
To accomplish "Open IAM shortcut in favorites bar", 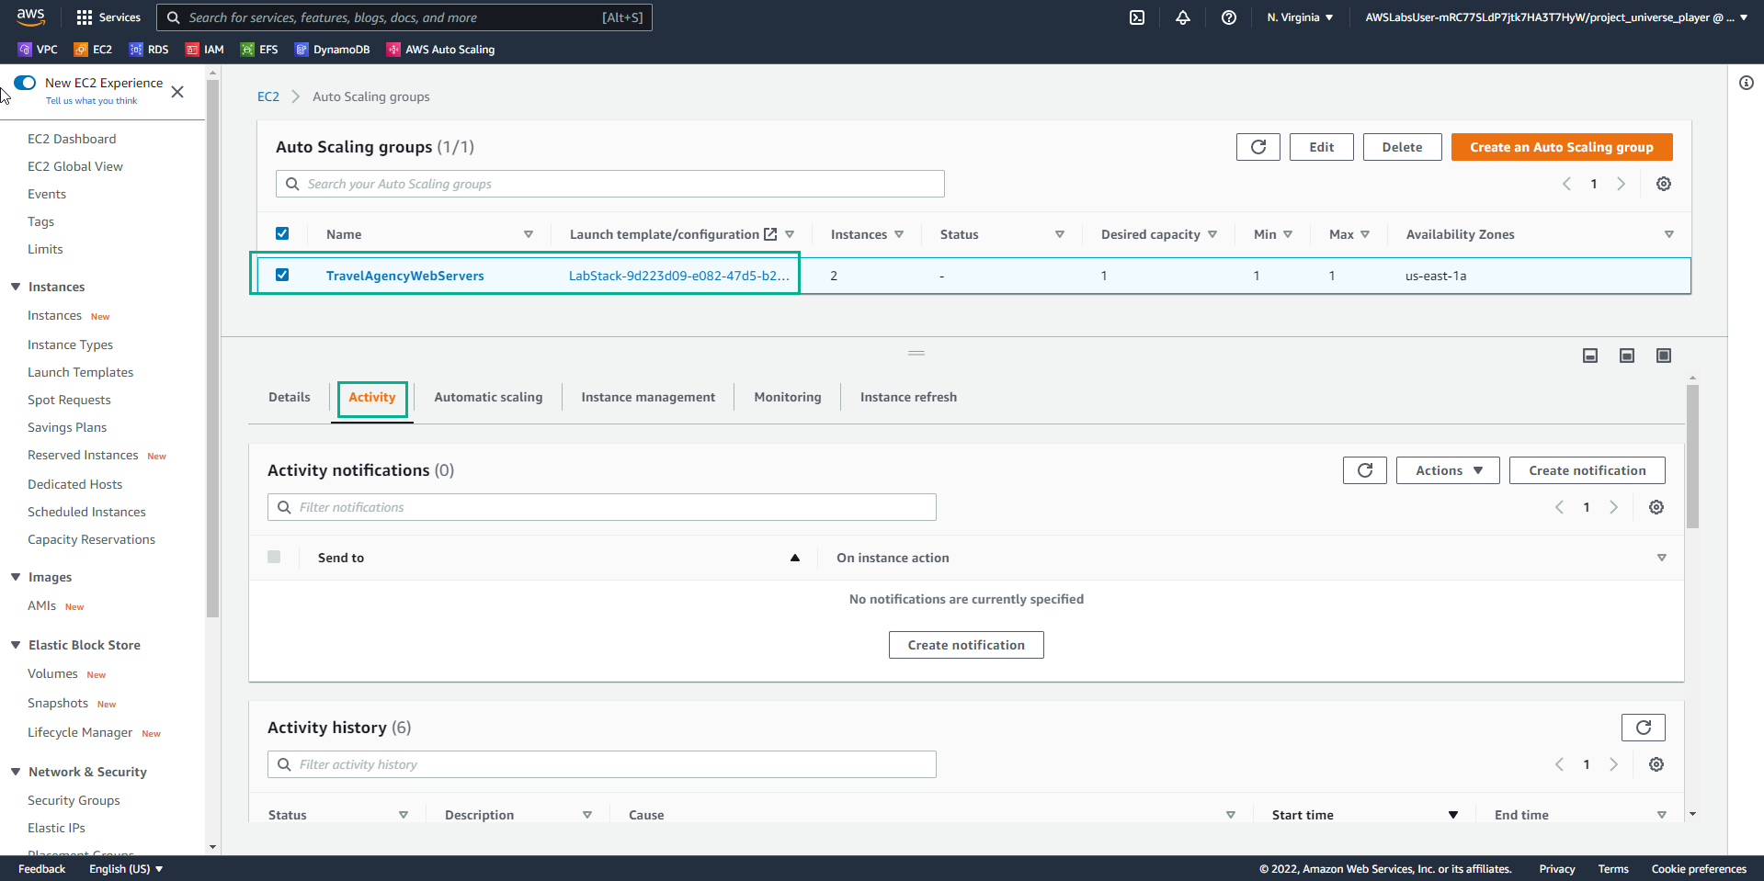I will coord(204,50).
